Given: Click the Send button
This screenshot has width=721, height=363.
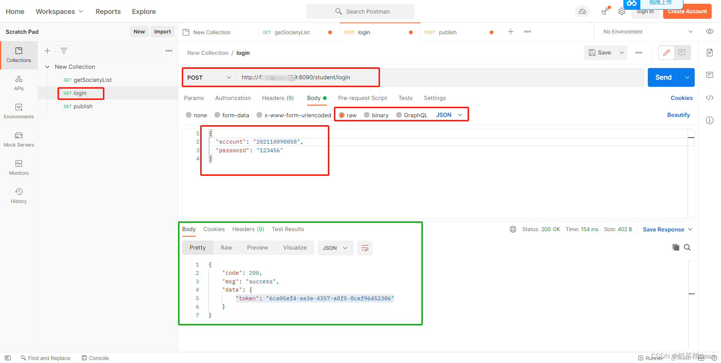Looking at the screenshot, I should click(x=664, y=77).
